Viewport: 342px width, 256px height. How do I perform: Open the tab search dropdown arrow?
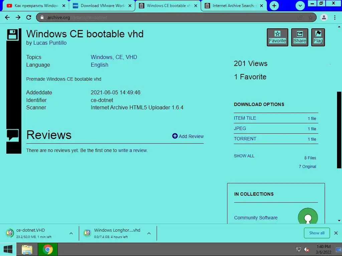click(x=300, y=6)
